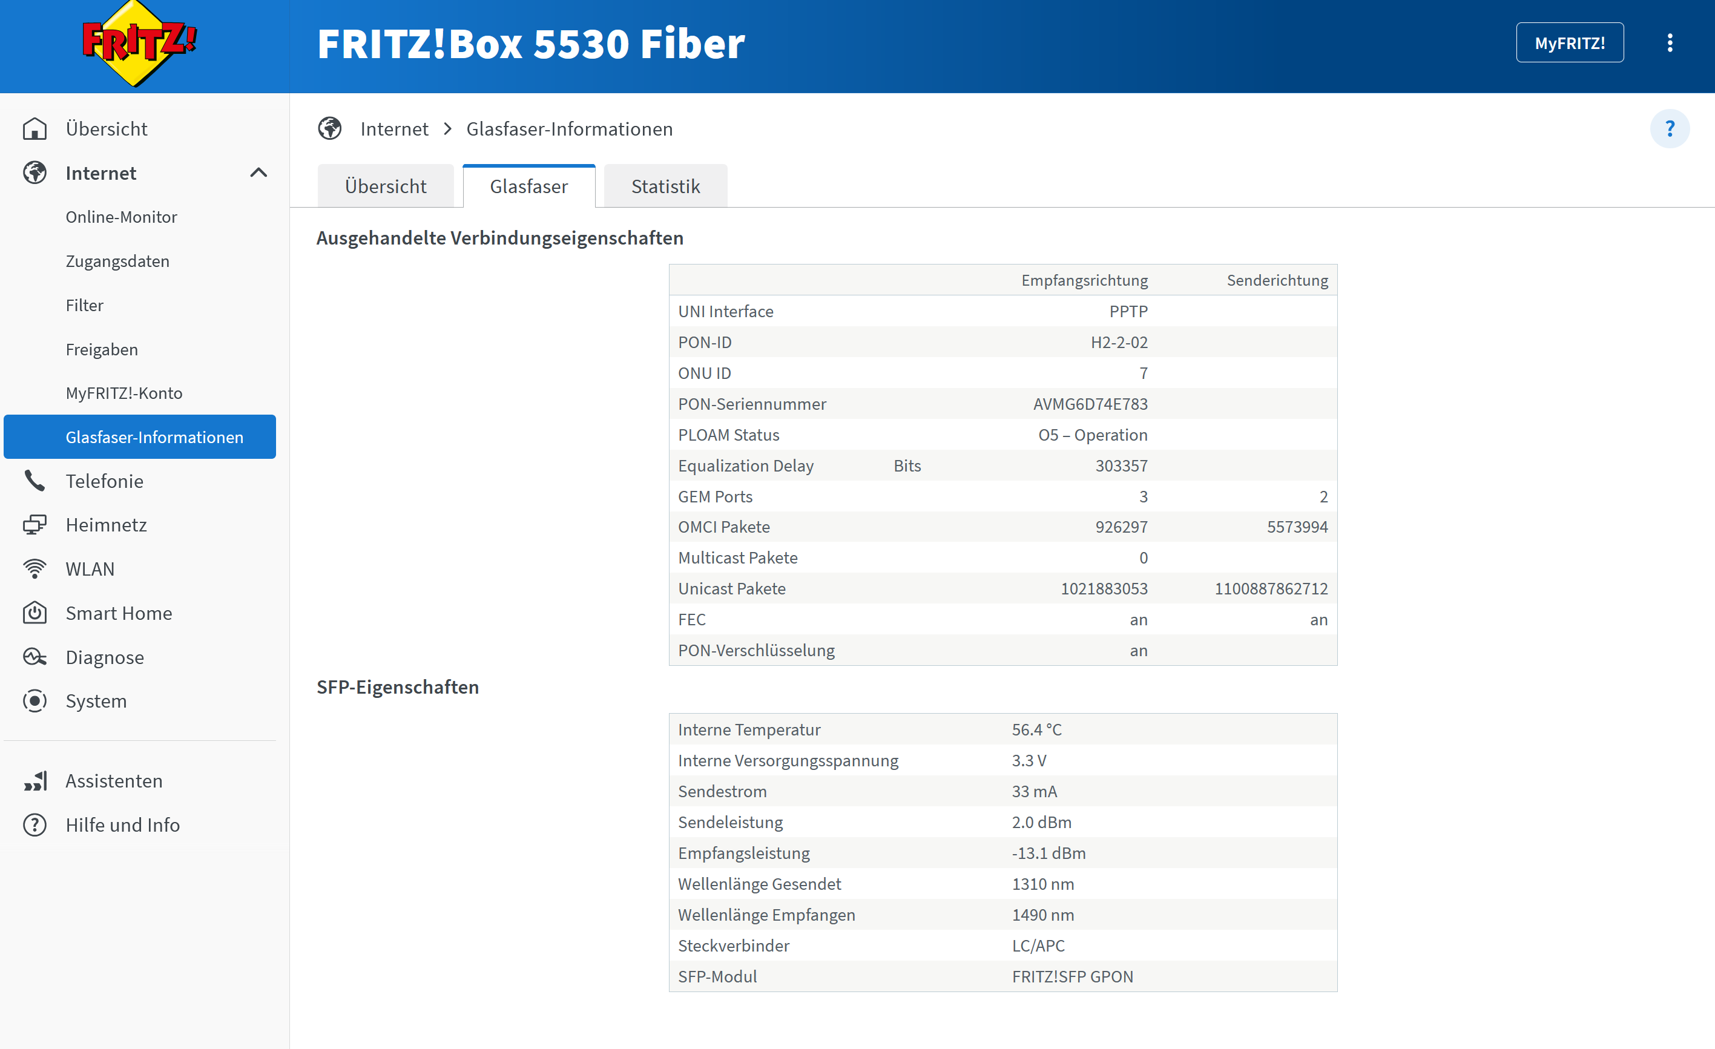The width and height of the screenshot is (1715, 1049).
Task: Open the Heimnetz menu
Action: click(107, 525)
